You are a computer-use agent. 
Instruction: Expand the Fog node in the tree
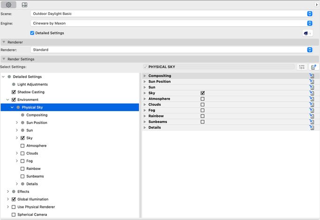[17, 161]
